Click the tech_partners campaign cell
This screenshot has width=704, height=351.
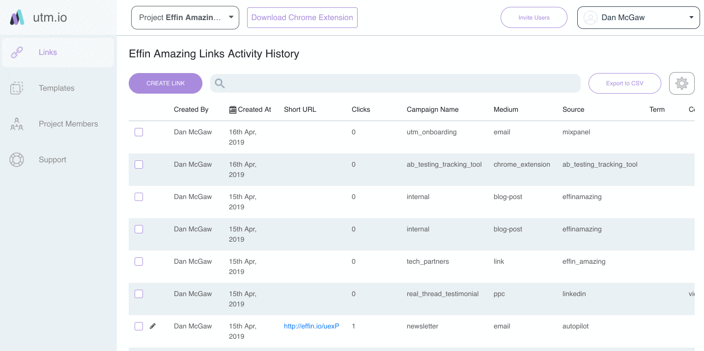click(428, 261)
